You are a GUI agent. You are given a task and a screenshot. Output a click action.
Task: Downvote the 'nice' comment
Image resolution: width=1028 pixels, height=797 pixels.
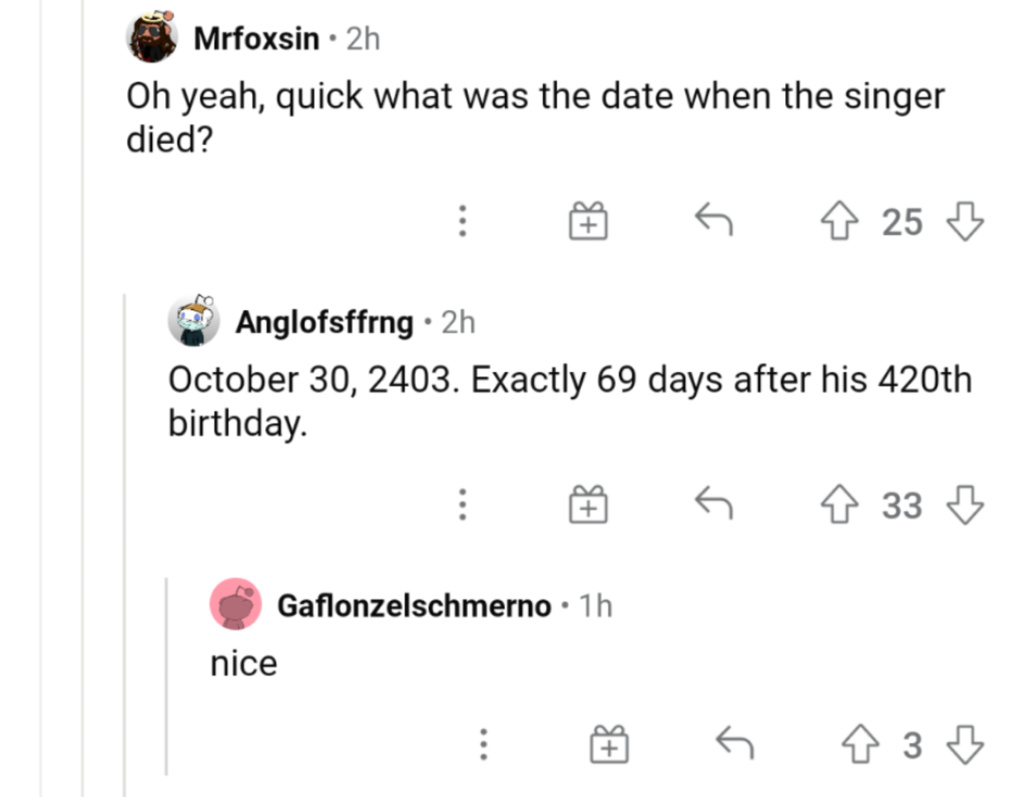(x=965, y=744)
